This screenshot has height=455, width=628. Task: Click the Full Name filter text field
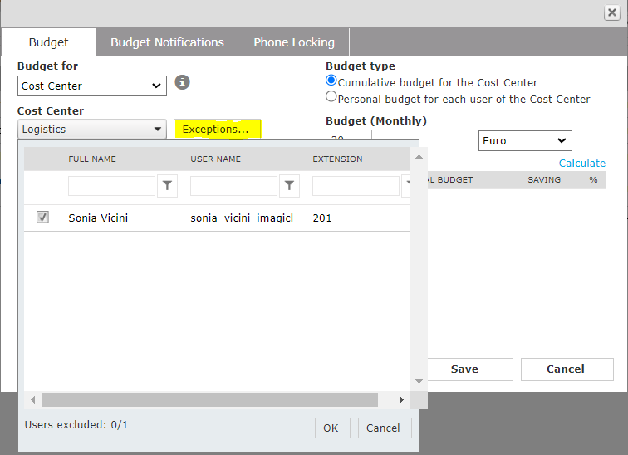coord(111,186)
